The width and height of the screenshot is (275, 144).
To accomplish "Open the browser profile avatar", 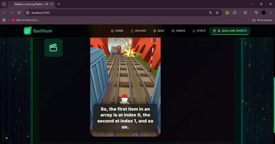I will coord(263,13).
